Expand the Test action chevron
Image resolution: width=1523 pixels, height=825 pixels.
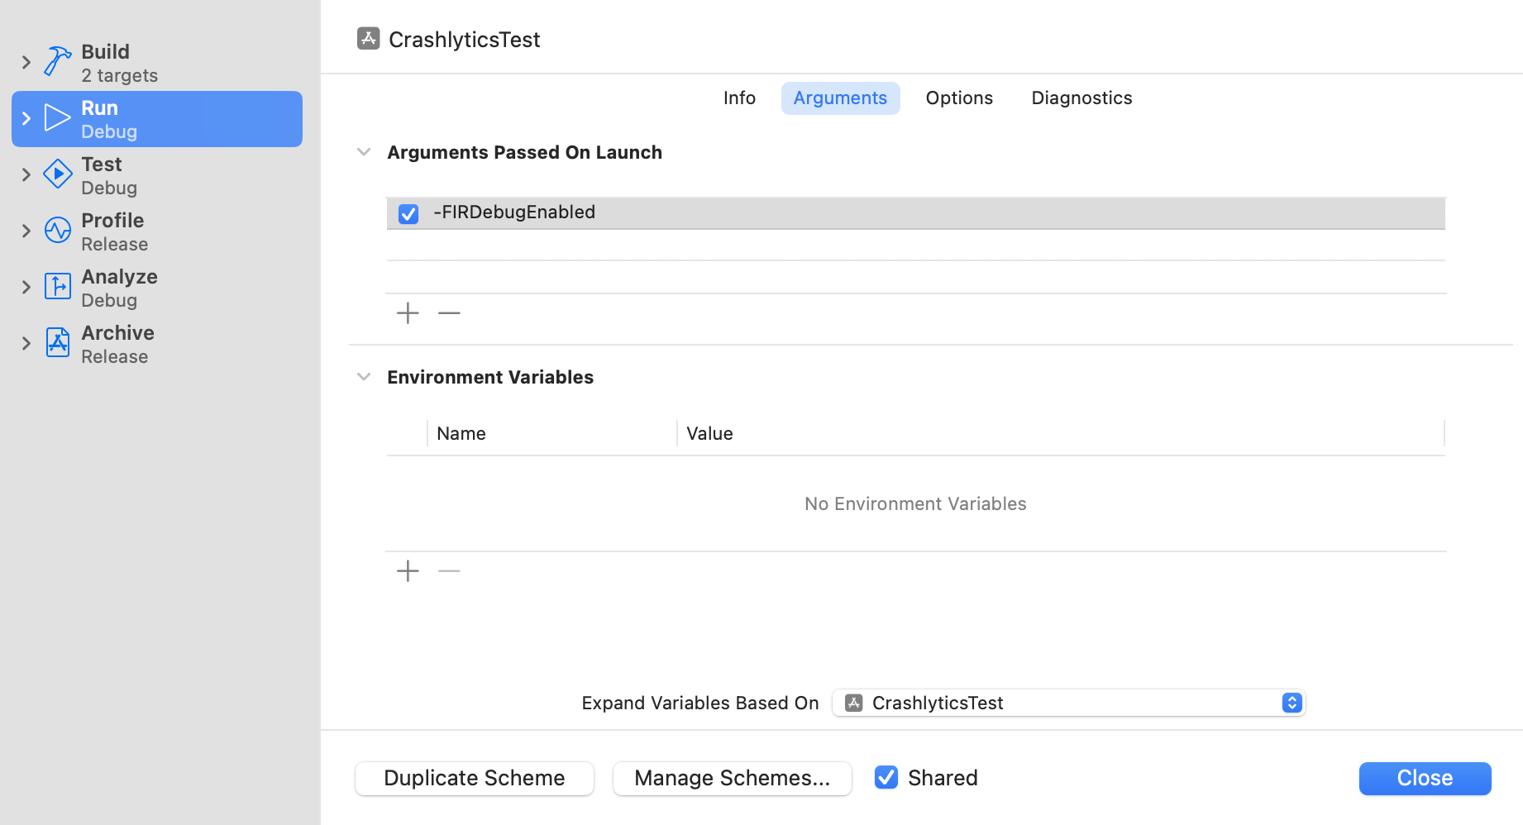(x=26, y=174)
